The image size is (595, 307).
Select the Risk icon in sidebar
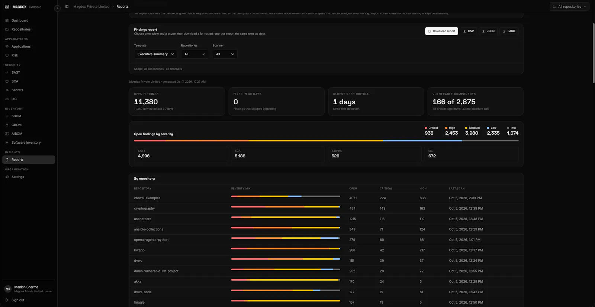(x=7, y=55)
